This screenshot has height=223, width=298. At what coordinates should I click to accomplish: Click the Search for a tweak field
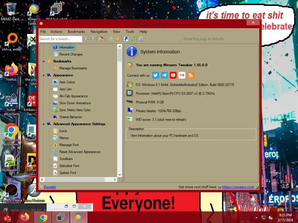click(61, 39)
